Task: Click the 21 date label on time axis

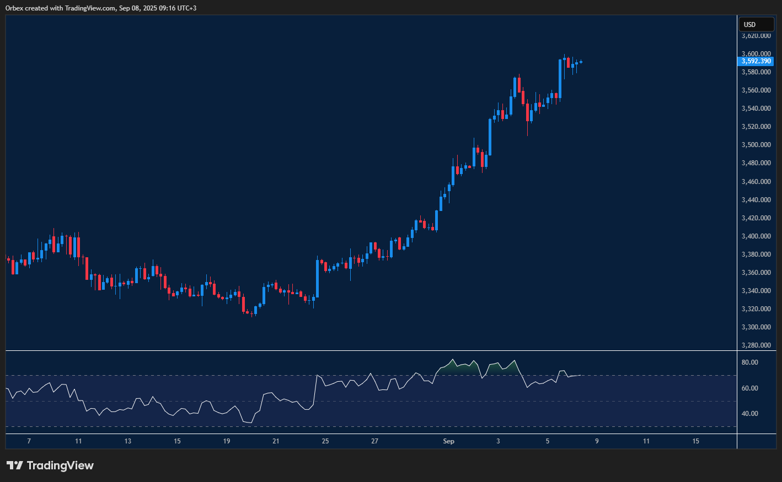Action: coord(276,441)
